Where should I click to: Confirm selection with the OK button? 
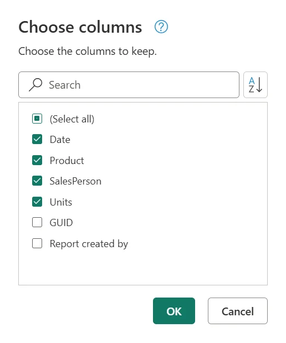click(x=174, y=311)
